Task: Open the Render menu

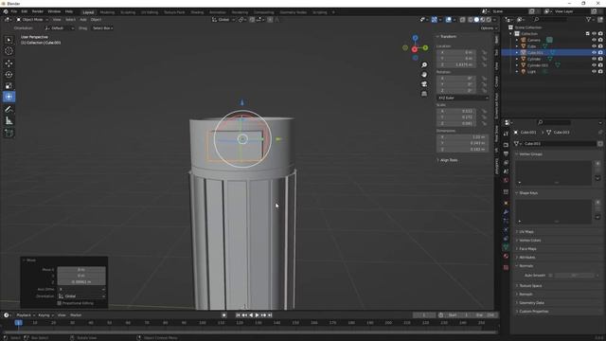Action: click(x=38, y=11)
